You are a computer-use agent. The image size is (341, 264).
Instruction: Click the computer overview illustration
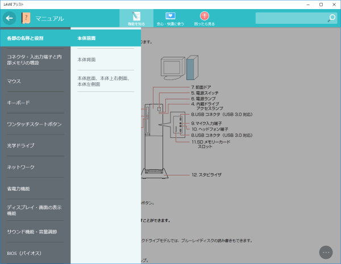click(x=180, y=68)
